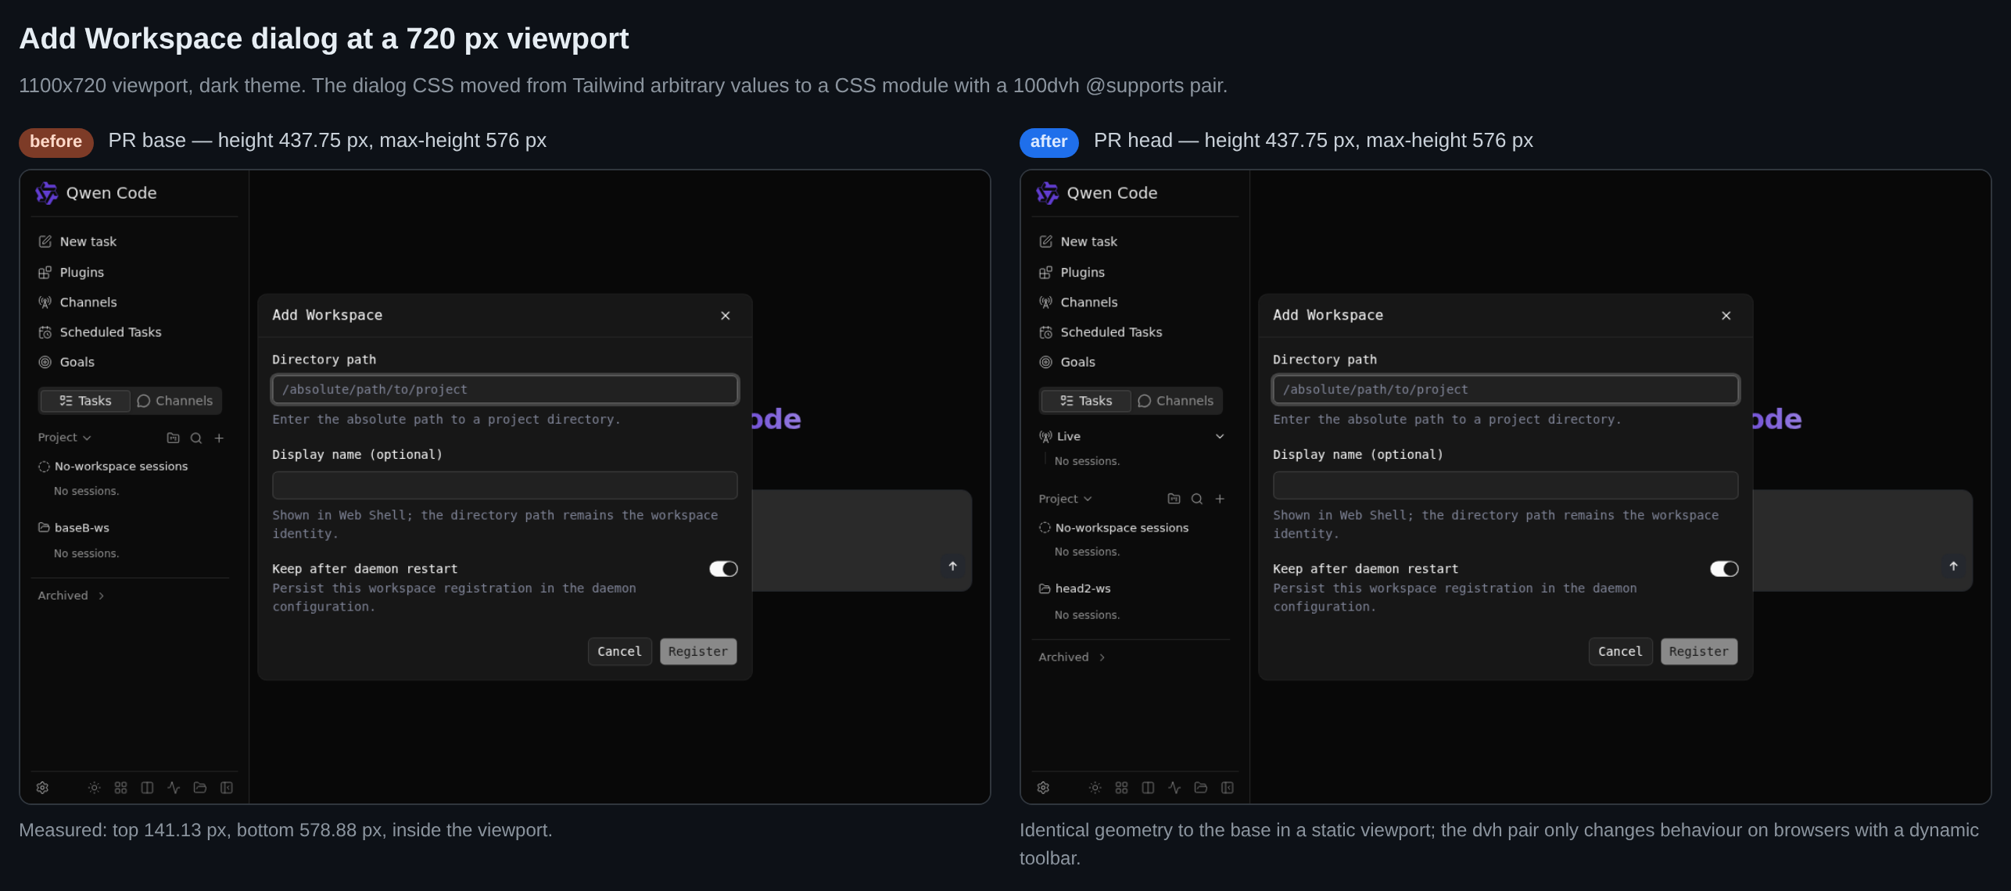Click the up-arrow send button in the before panel
The image size is (2011, 891).
pos(952,566)
